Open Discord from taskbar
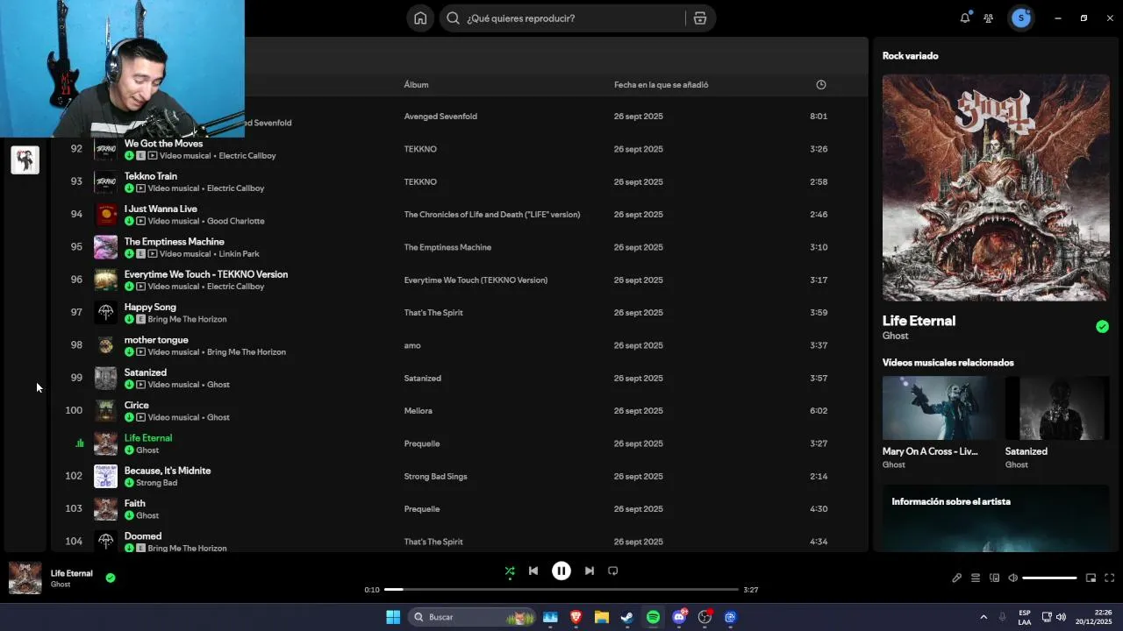Screen dimensions: 1123x631 (x=679, y=617)
